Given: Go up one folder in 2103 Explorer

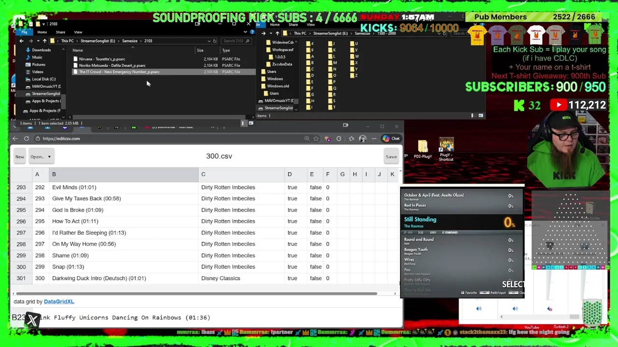Looking at the screenshot, I should [44, 41].
